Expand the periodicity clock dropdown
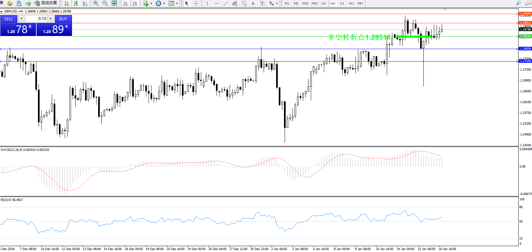Image resolution: width=532 pixels, height=252 pixels. pos(164,4)
